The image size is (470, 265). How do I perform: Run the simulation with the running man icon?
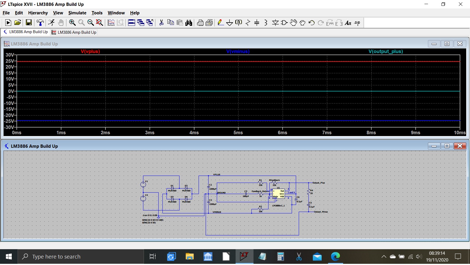[x=51, y=23]
